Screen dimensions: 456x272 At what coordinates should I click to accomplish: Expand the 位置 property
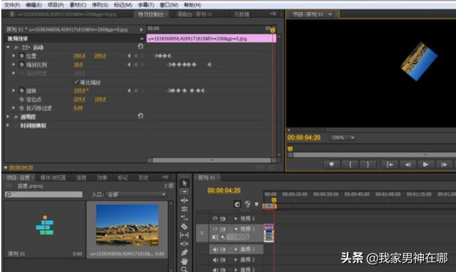(x=14, y=56)
